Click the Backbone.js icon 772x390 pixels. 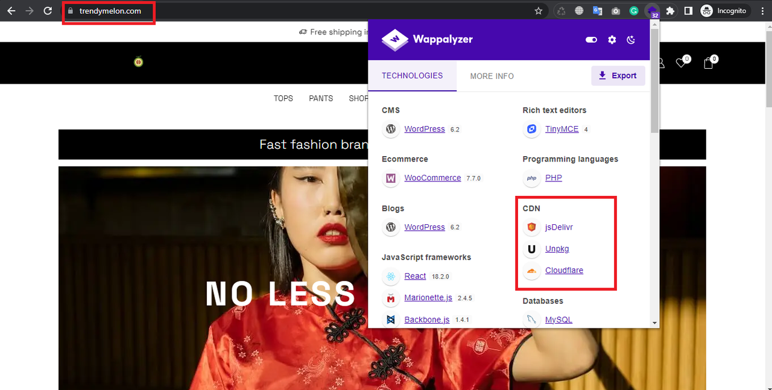391,319
